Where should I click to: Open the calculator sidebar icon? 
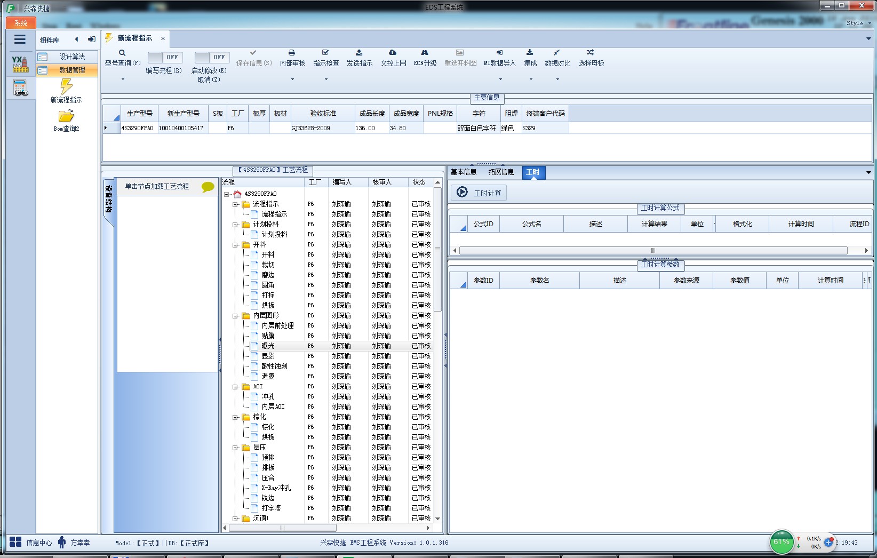point(20,88)
